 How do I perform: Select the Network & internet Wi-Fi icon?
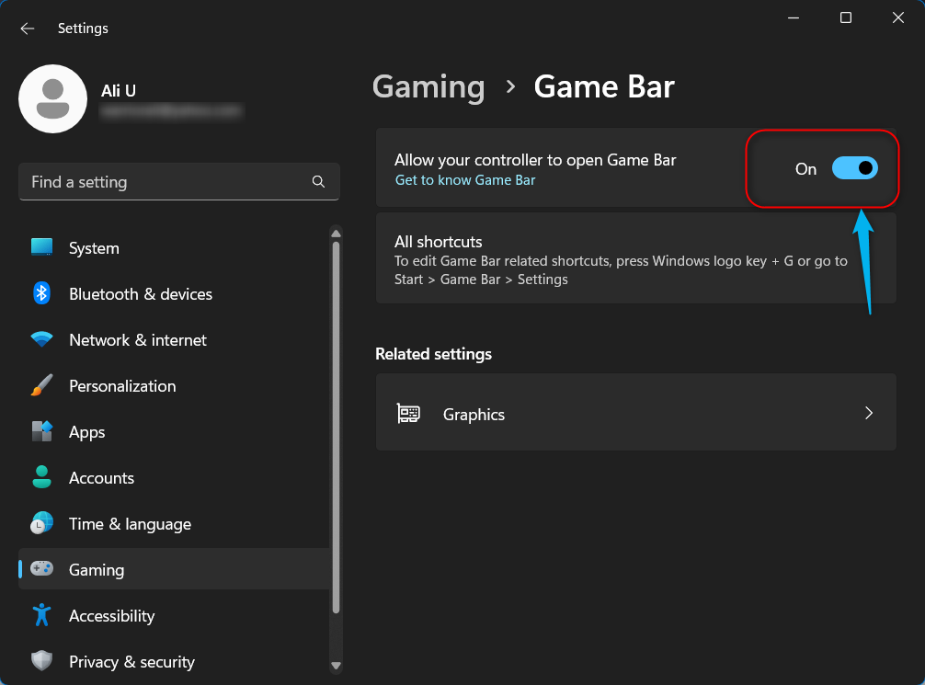tap(41, 339)
